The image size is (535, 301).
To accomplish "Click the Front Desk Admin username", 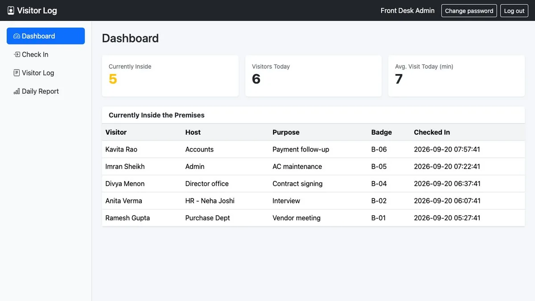I will [x=407, y=11].
